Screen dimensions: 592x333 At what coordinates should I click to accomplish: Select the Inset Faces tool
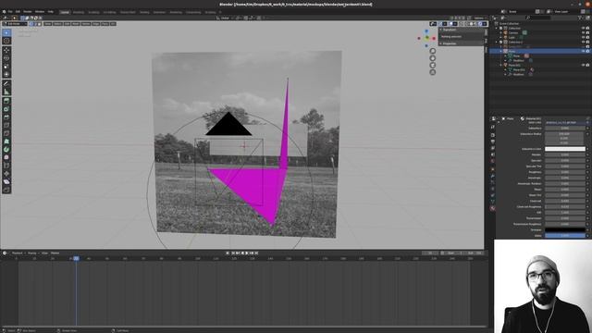pos(6,109)
